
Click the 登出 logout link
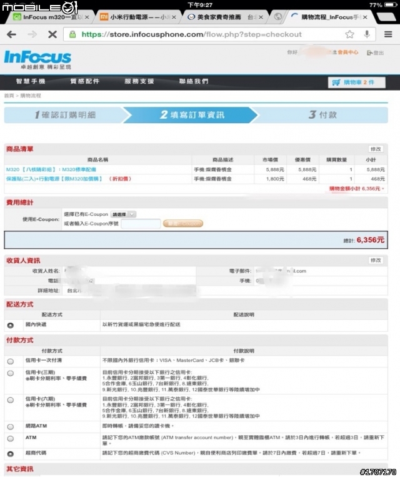(x=376, y=53)
